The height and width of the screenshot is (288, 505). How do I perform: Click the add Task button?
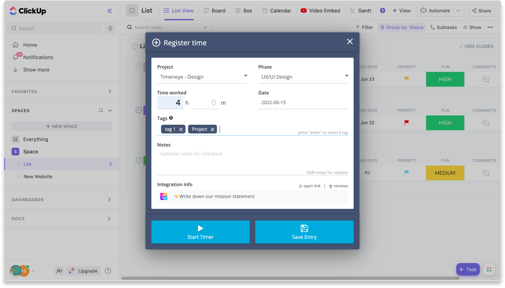tap(468, 269)
